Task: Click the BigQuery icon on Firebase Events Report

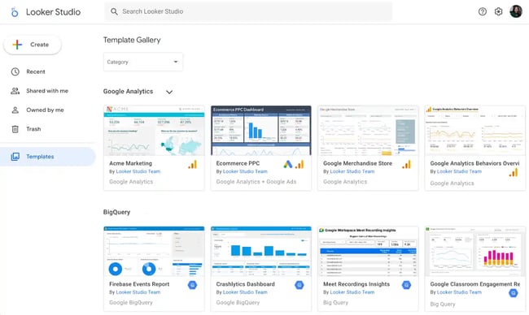Action: pyautogui.click(x=192, y=285)
